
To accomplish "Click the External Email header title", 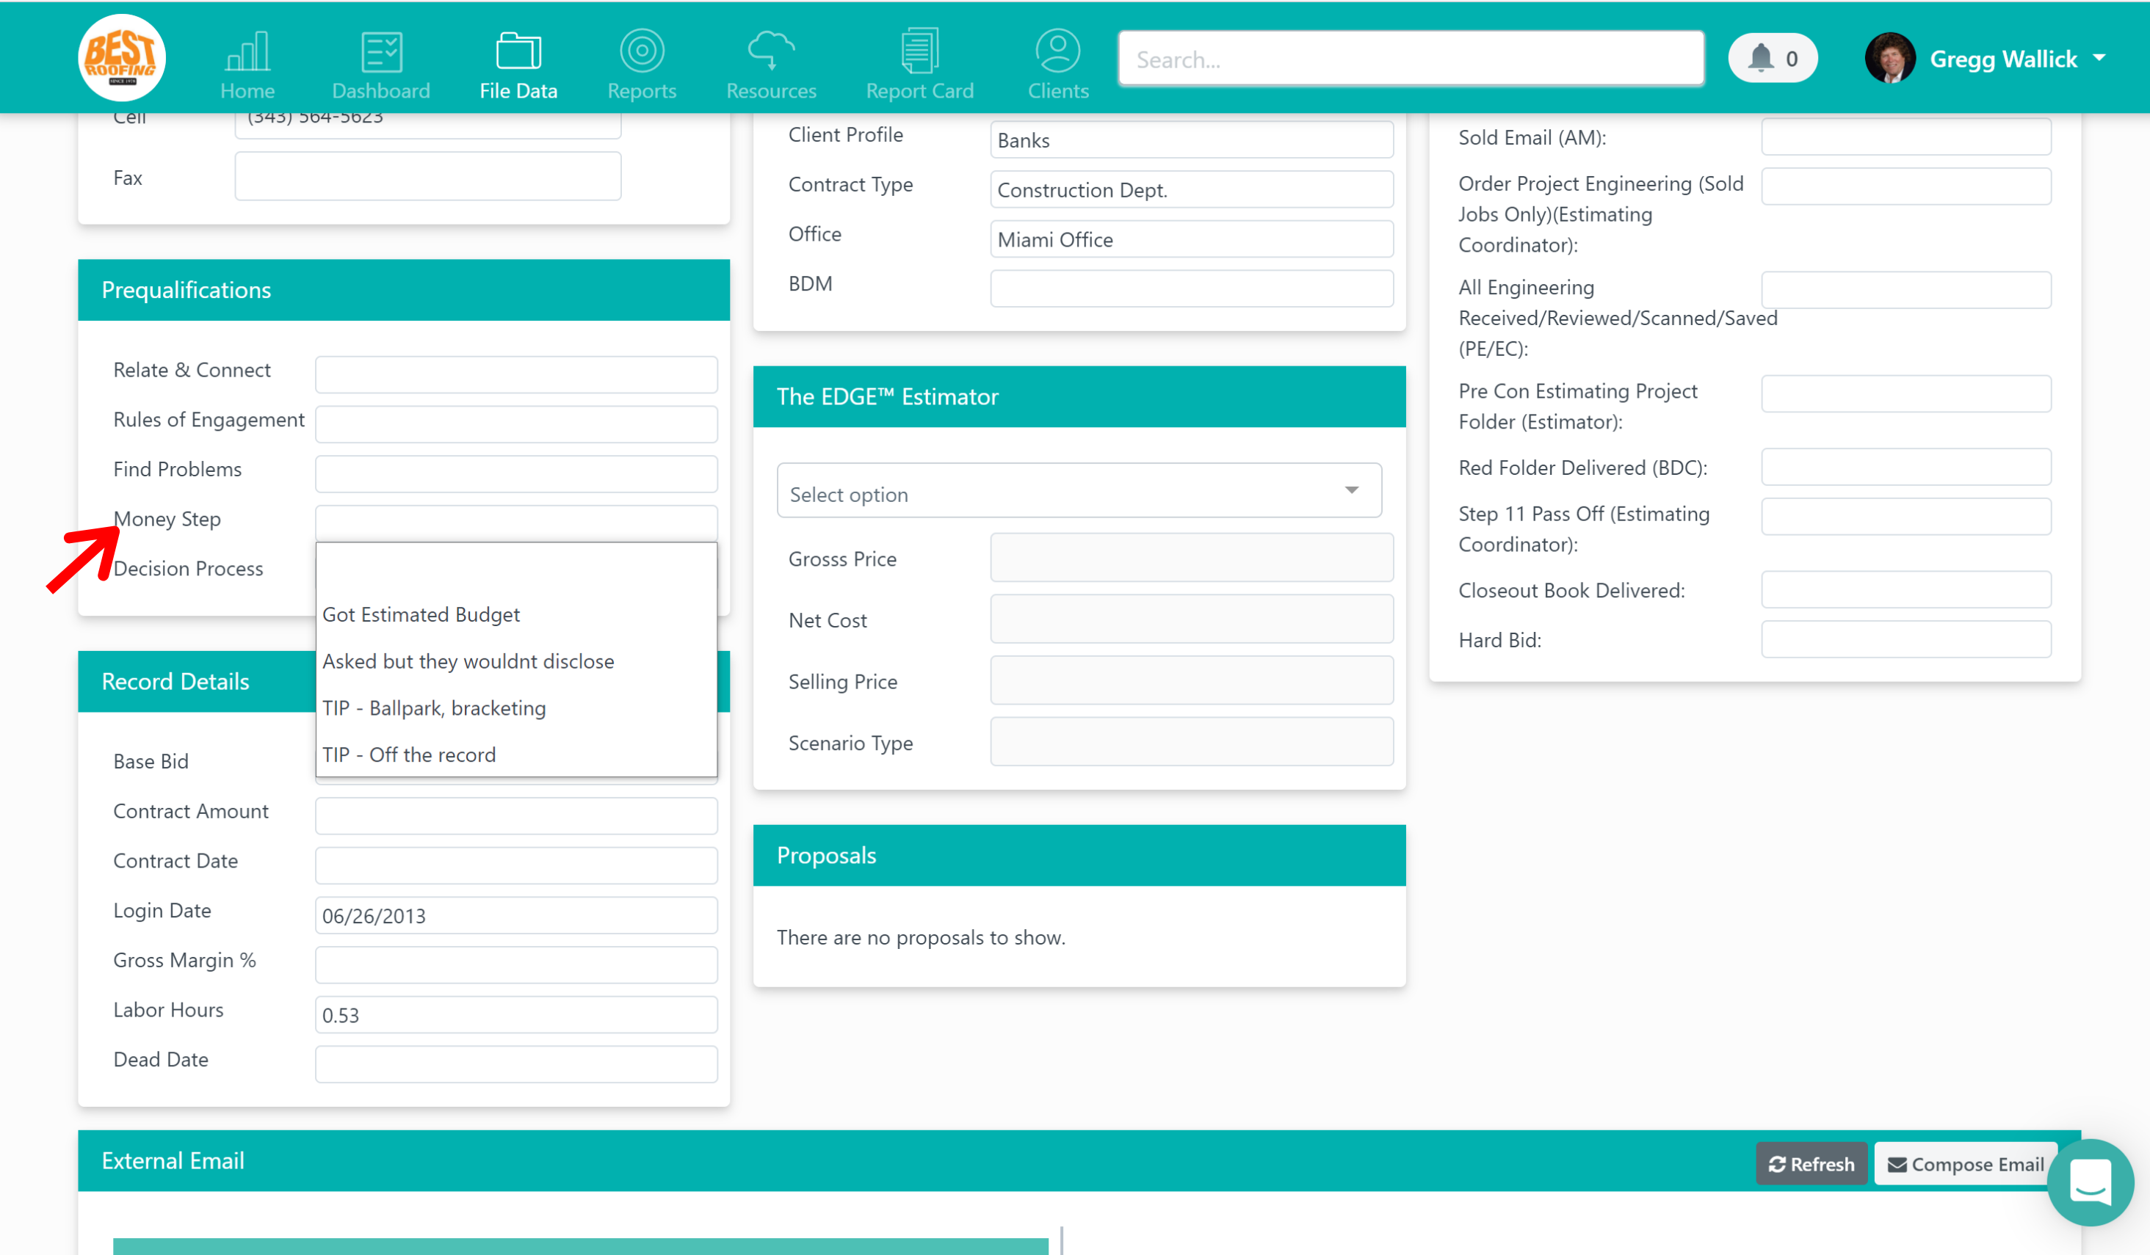I will coord(173,1160).
